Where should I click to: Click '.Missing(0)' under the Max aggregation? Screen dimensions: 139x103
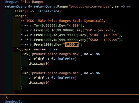coord(39,64)
